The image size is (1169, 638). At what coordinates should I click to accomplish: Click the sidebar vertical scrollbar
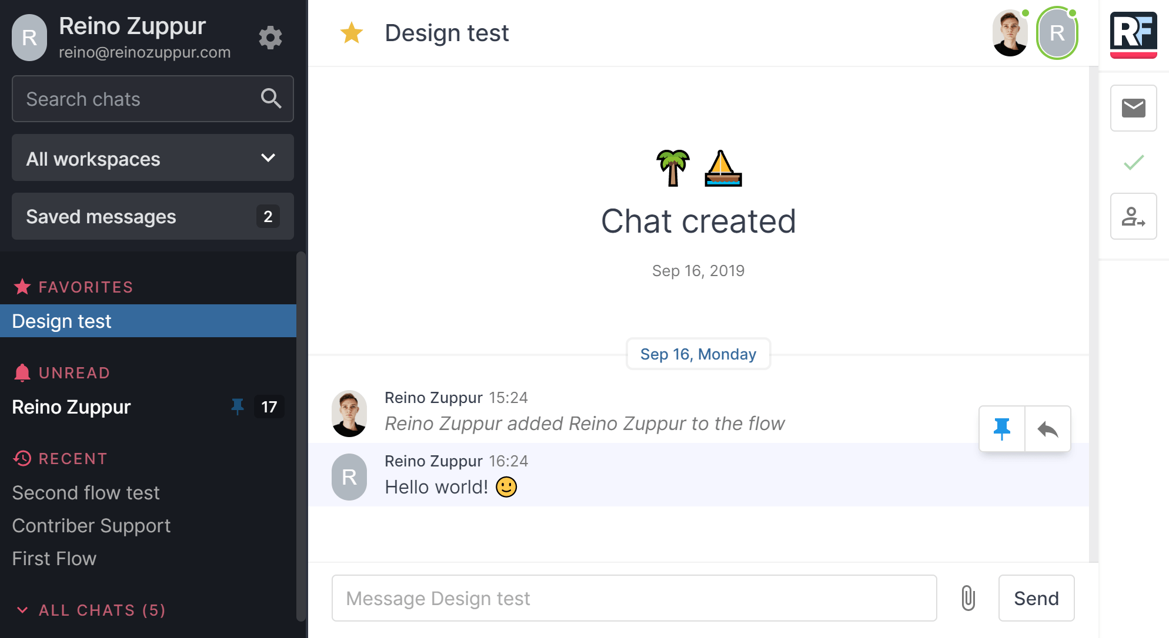(x=300, y=435)
